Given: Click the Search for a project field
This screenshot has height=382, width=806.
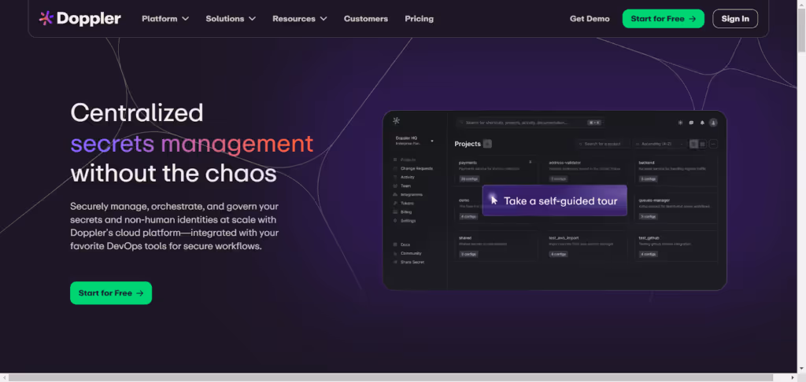Looking at the screenshot, I should [x=602, y=145].
